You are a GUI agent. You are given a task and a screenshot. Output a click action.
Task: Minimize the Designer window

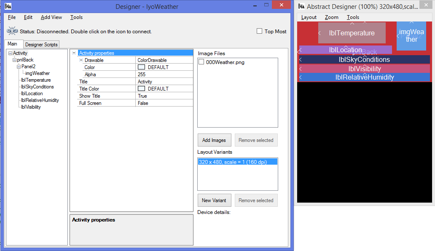pos(255,5)
